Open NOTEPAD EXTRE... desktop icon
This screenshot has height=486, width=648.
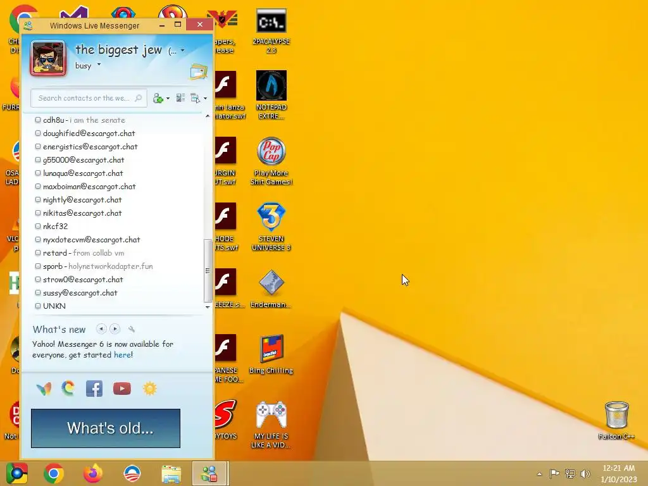pos(271,95)
